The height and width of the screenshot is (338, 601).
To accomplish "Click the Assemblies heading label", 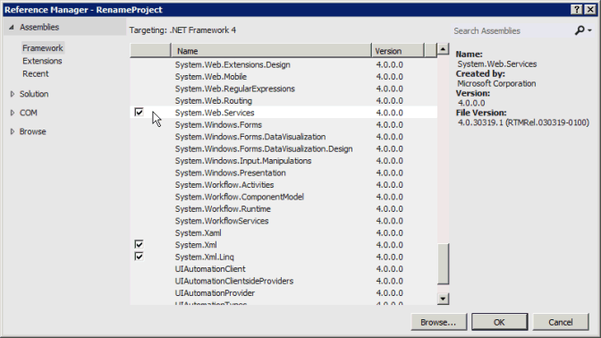I will (x=39, y=27).
